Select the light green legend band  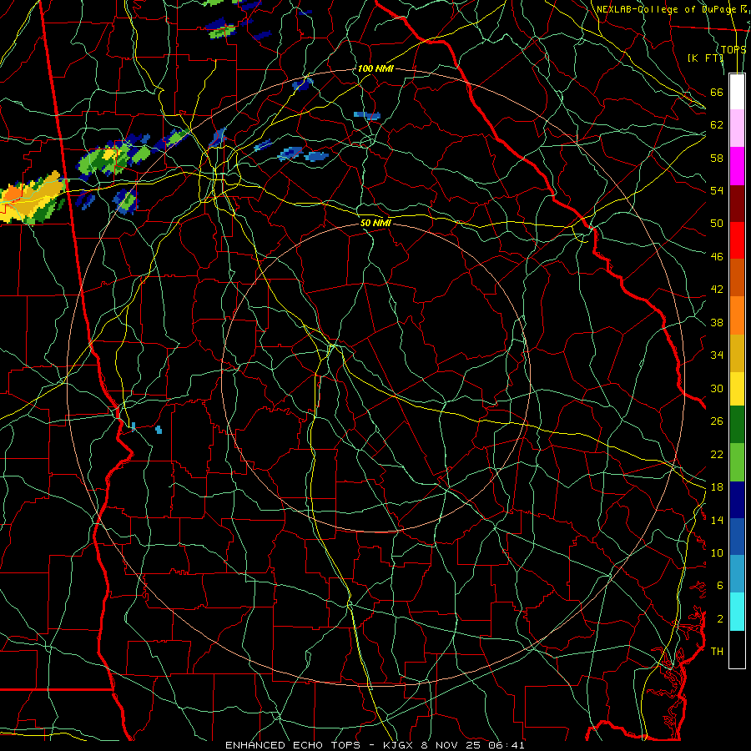pos(737,462)
